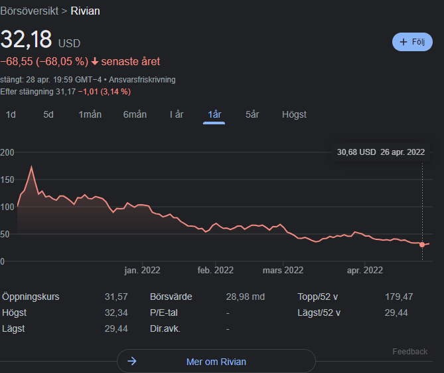This screenshot has width=444, height=373.
Task: Click the Rivian breadcrumb title
Action: pyautogui.click(x=85, y=11)
